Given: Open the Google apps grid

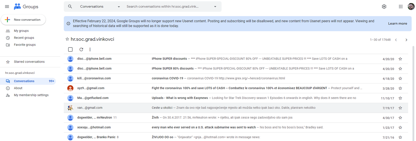Looking at the screenshot, I should pyautogui.click(x=401, y=6).
